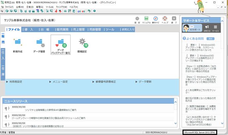Click 利用者:管理者 status bar text

(7, 132)
